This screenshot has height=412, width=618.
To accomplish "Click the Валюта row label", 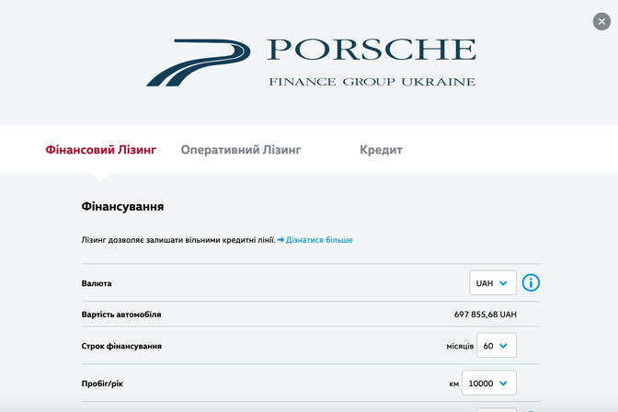I will point(97,283).
